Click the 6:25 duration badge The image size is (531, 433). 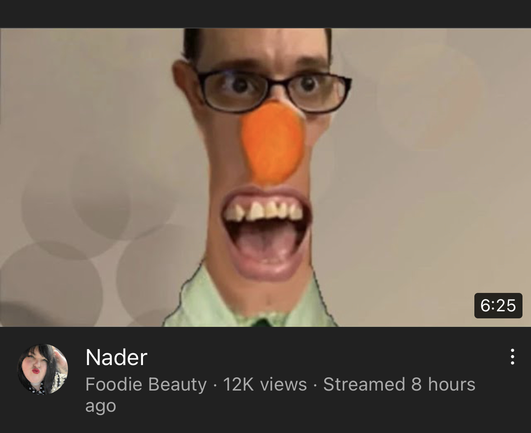tap(498, 305)
